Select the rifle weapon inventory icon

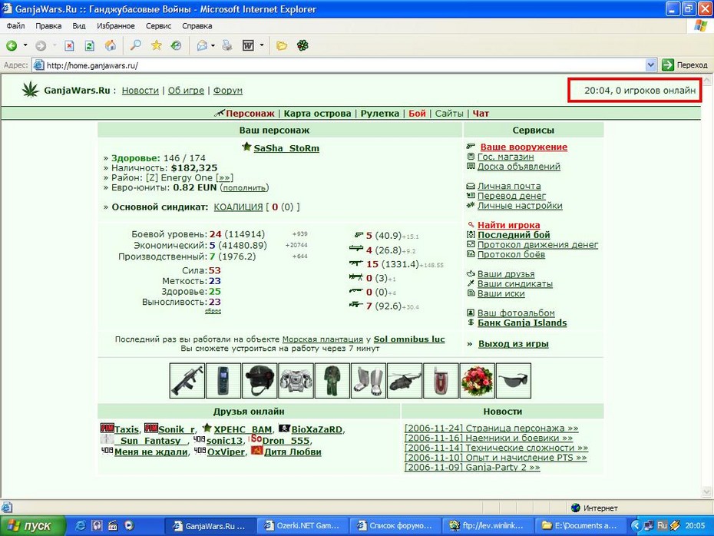tap(187, 381)
